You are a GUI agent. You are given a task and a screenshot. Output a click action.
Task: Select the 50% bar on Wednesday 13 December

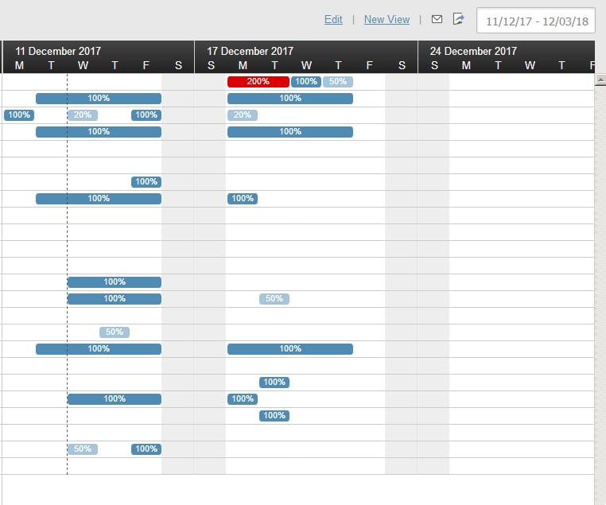83,449
